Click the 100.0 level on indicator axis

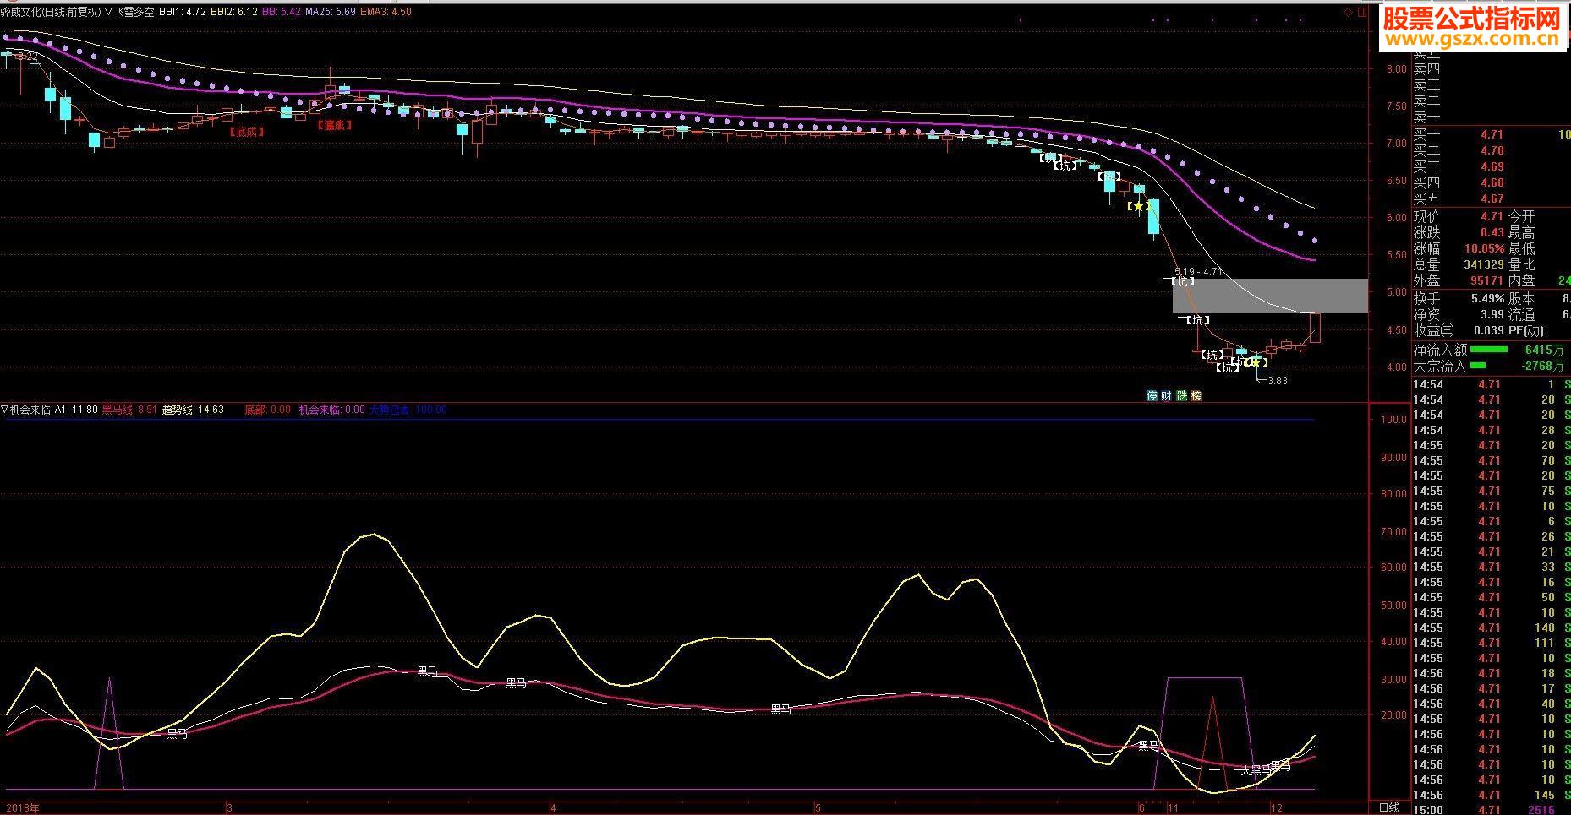(1393, 420)
